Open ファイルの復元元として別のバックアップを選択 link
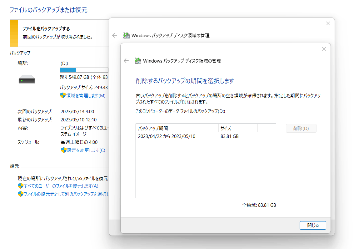The height and width of the screenshot is (249, 354). [x=66, y=194]
